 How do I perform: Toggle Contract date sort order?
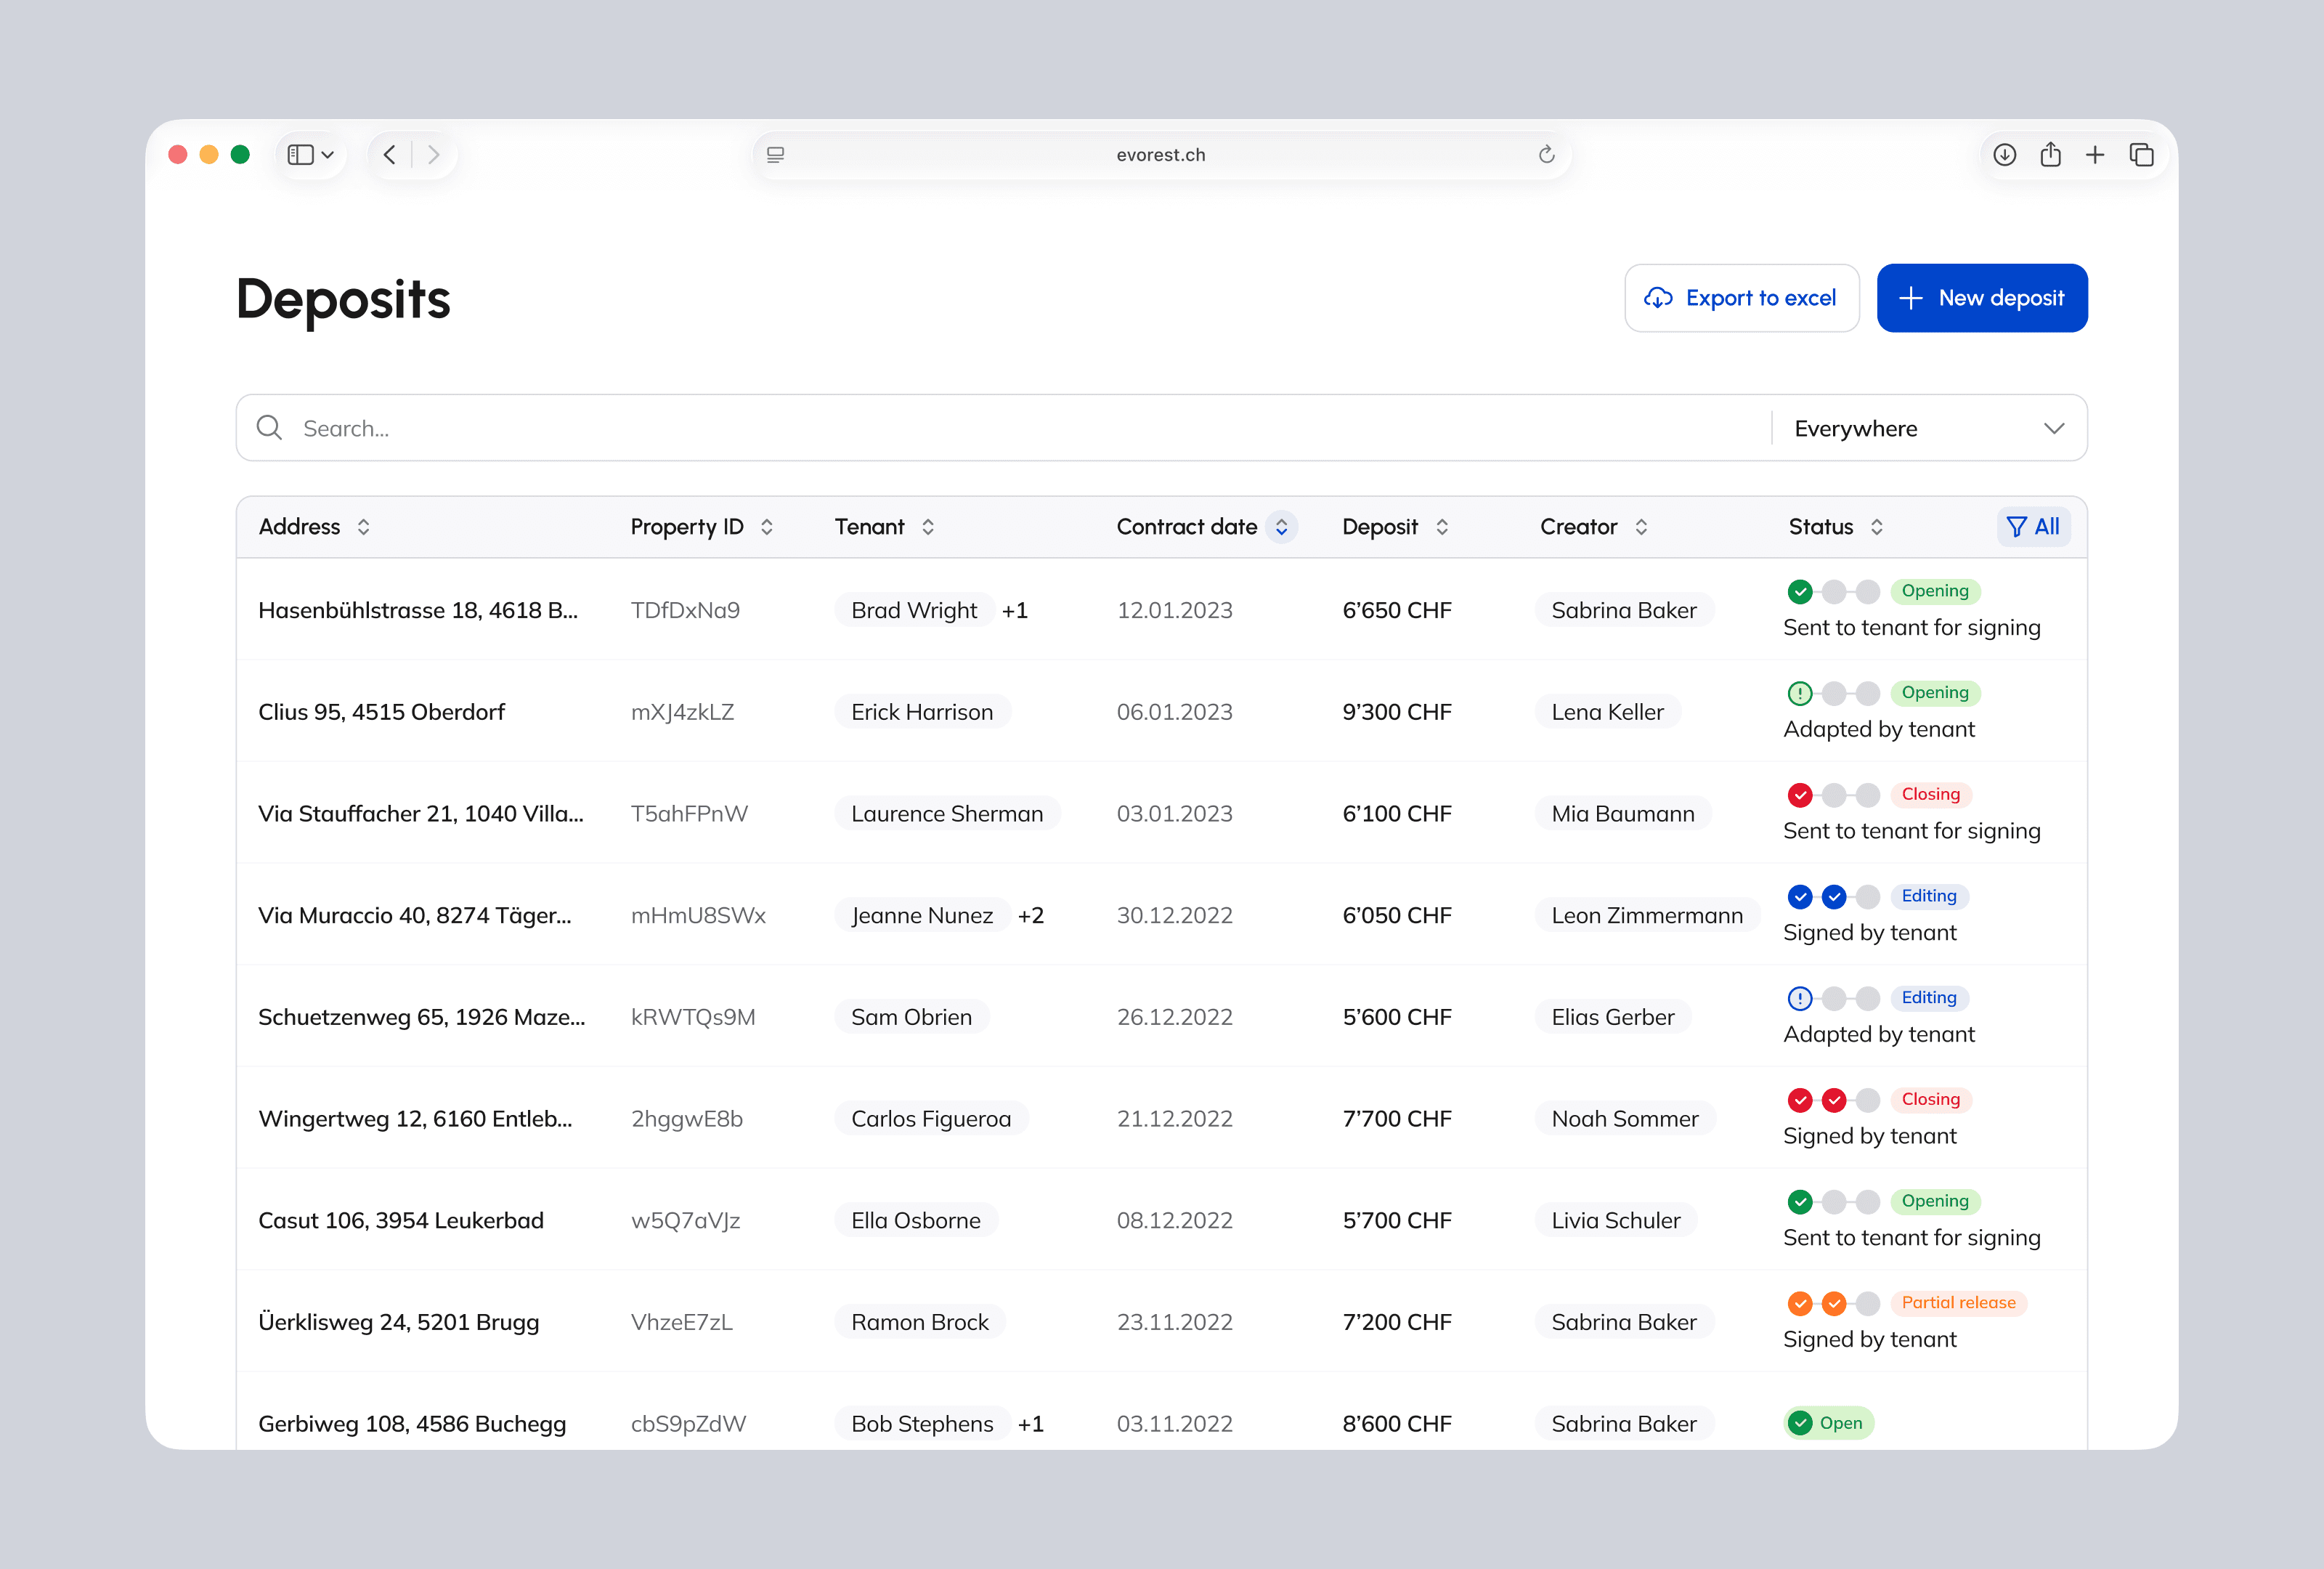point(1281,527)
